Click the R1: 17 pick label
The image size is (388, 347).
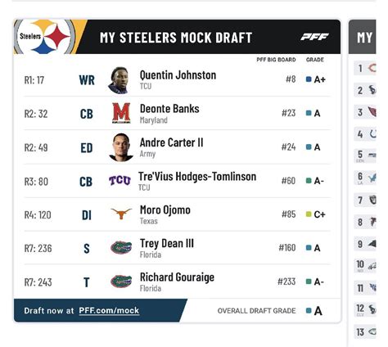pyautogui.click(x=34, y=80)
